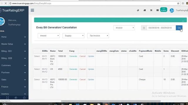Viewport: 188px width, 105px height.
Task: Click the eye-slash icon at sidebar bottom
Action: [x=16, y=98]
